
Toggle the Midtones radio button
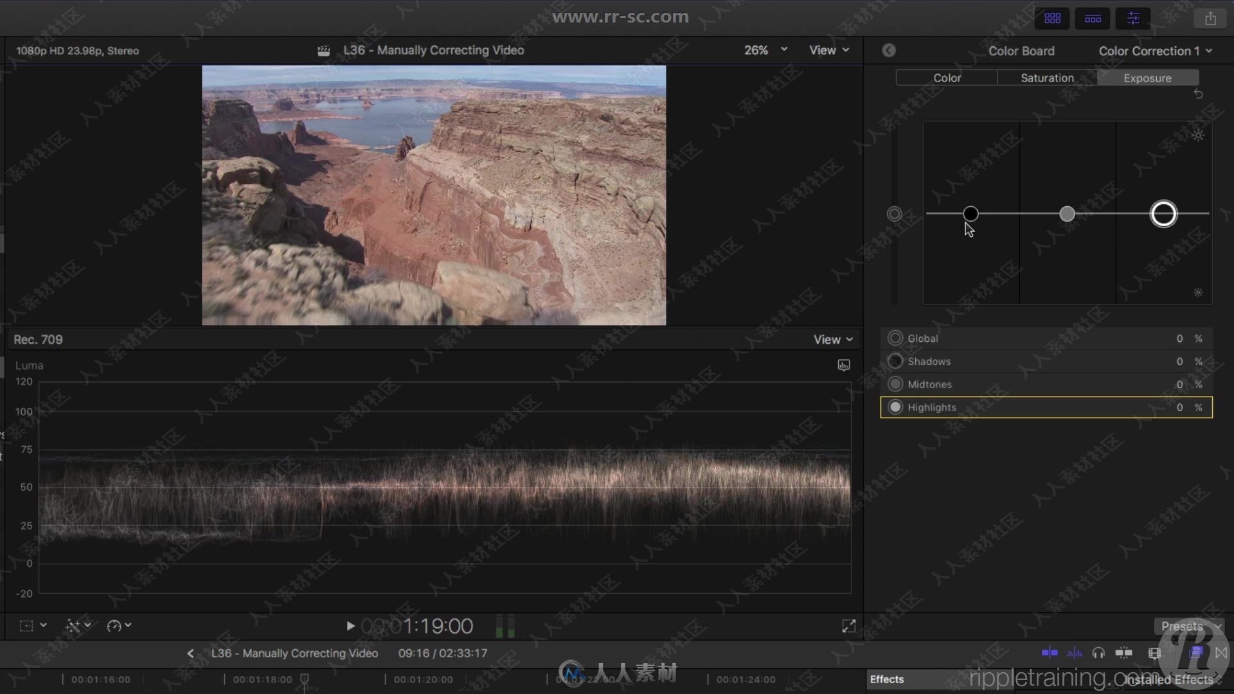pyautogui.click(x=896, y=384)
